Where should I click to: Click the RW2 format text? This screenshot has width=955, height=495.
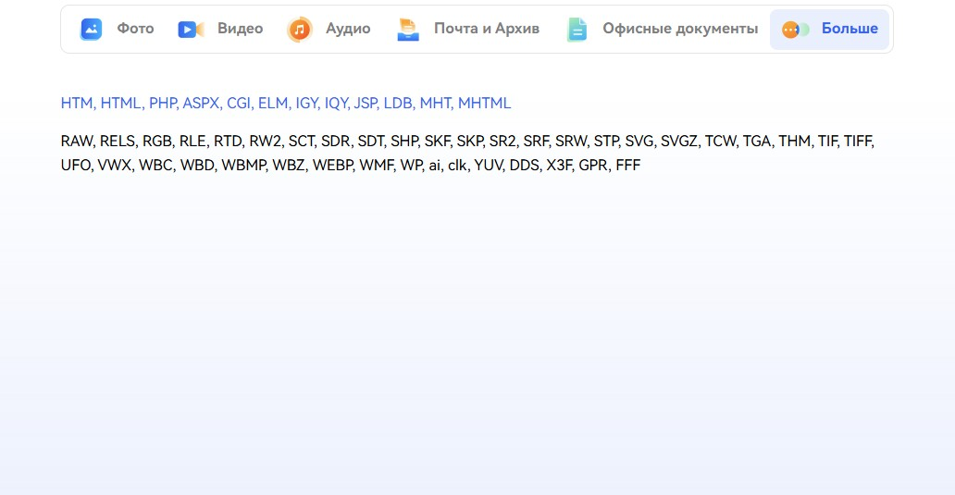point(265,142)
